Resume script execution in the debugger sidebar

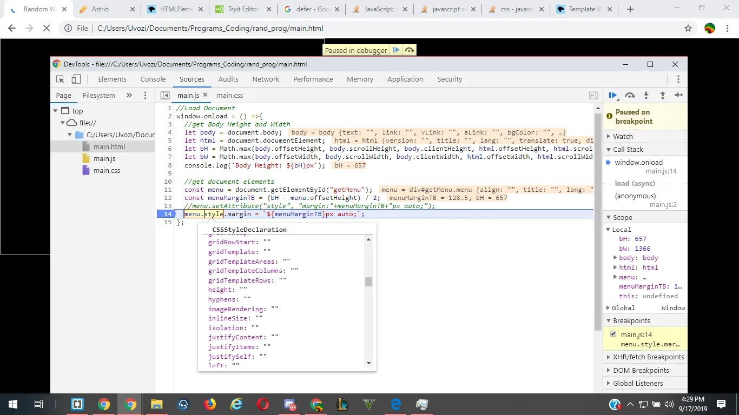coord(612,96)
